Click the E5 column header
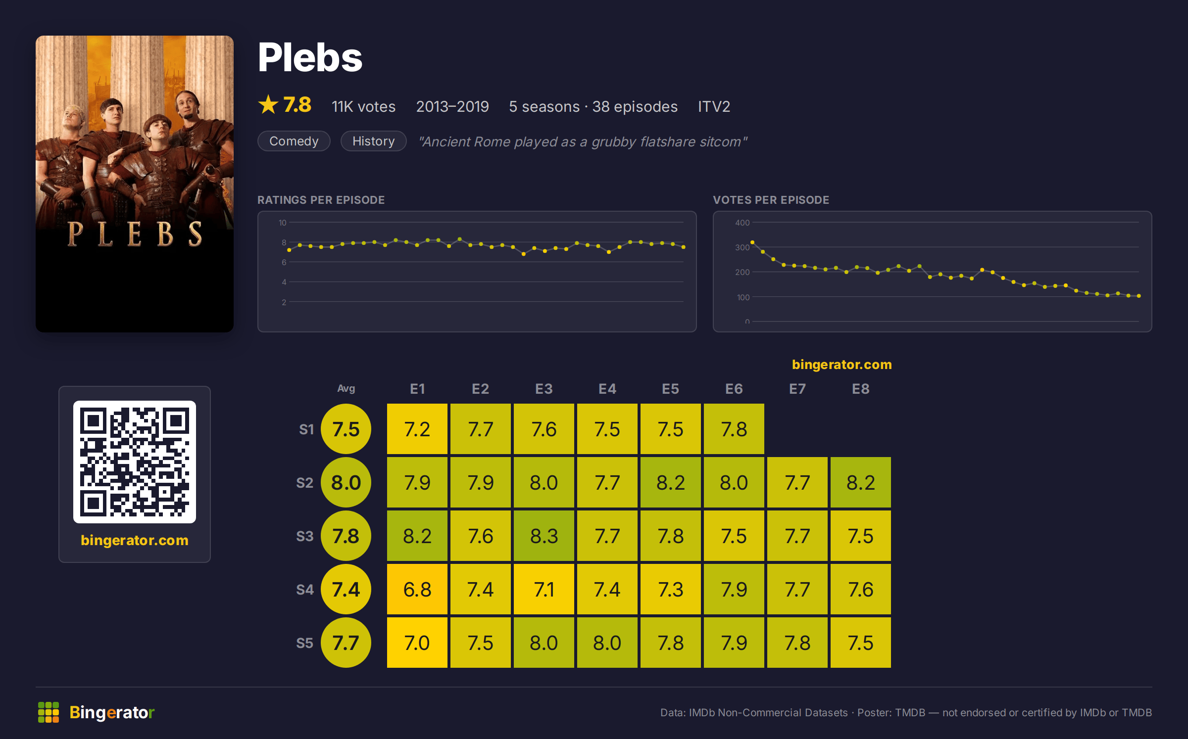The height and width of the screenshot is (739, 1188). (x=671, y=389)
